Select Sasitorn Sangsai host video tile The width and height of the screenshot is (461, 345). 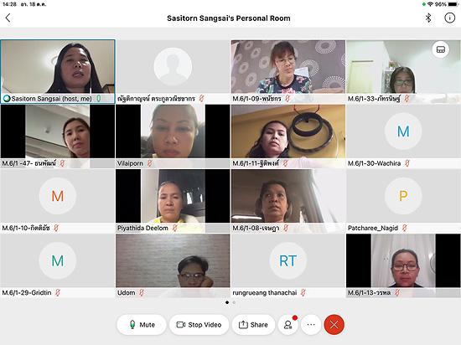(x=58, y=72)
